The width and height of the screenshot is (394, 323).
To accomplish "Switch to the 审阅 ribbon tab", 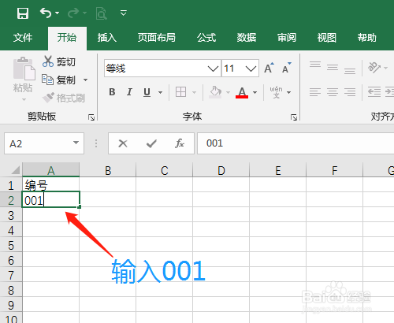I will (287, 38).
